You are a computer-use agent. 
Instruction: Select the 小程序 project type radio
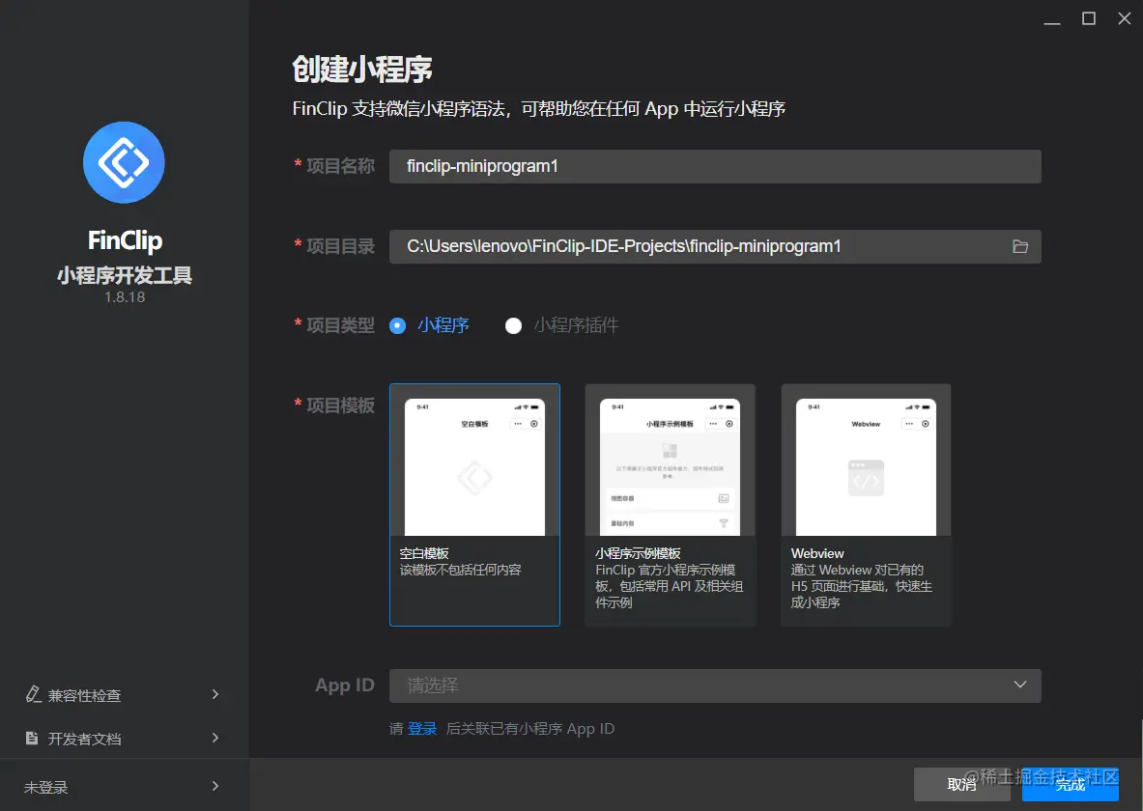[x=397, y=325]
